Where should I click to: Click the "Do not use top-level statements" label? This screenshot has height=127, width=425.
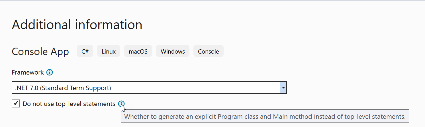tap(69, 104)
